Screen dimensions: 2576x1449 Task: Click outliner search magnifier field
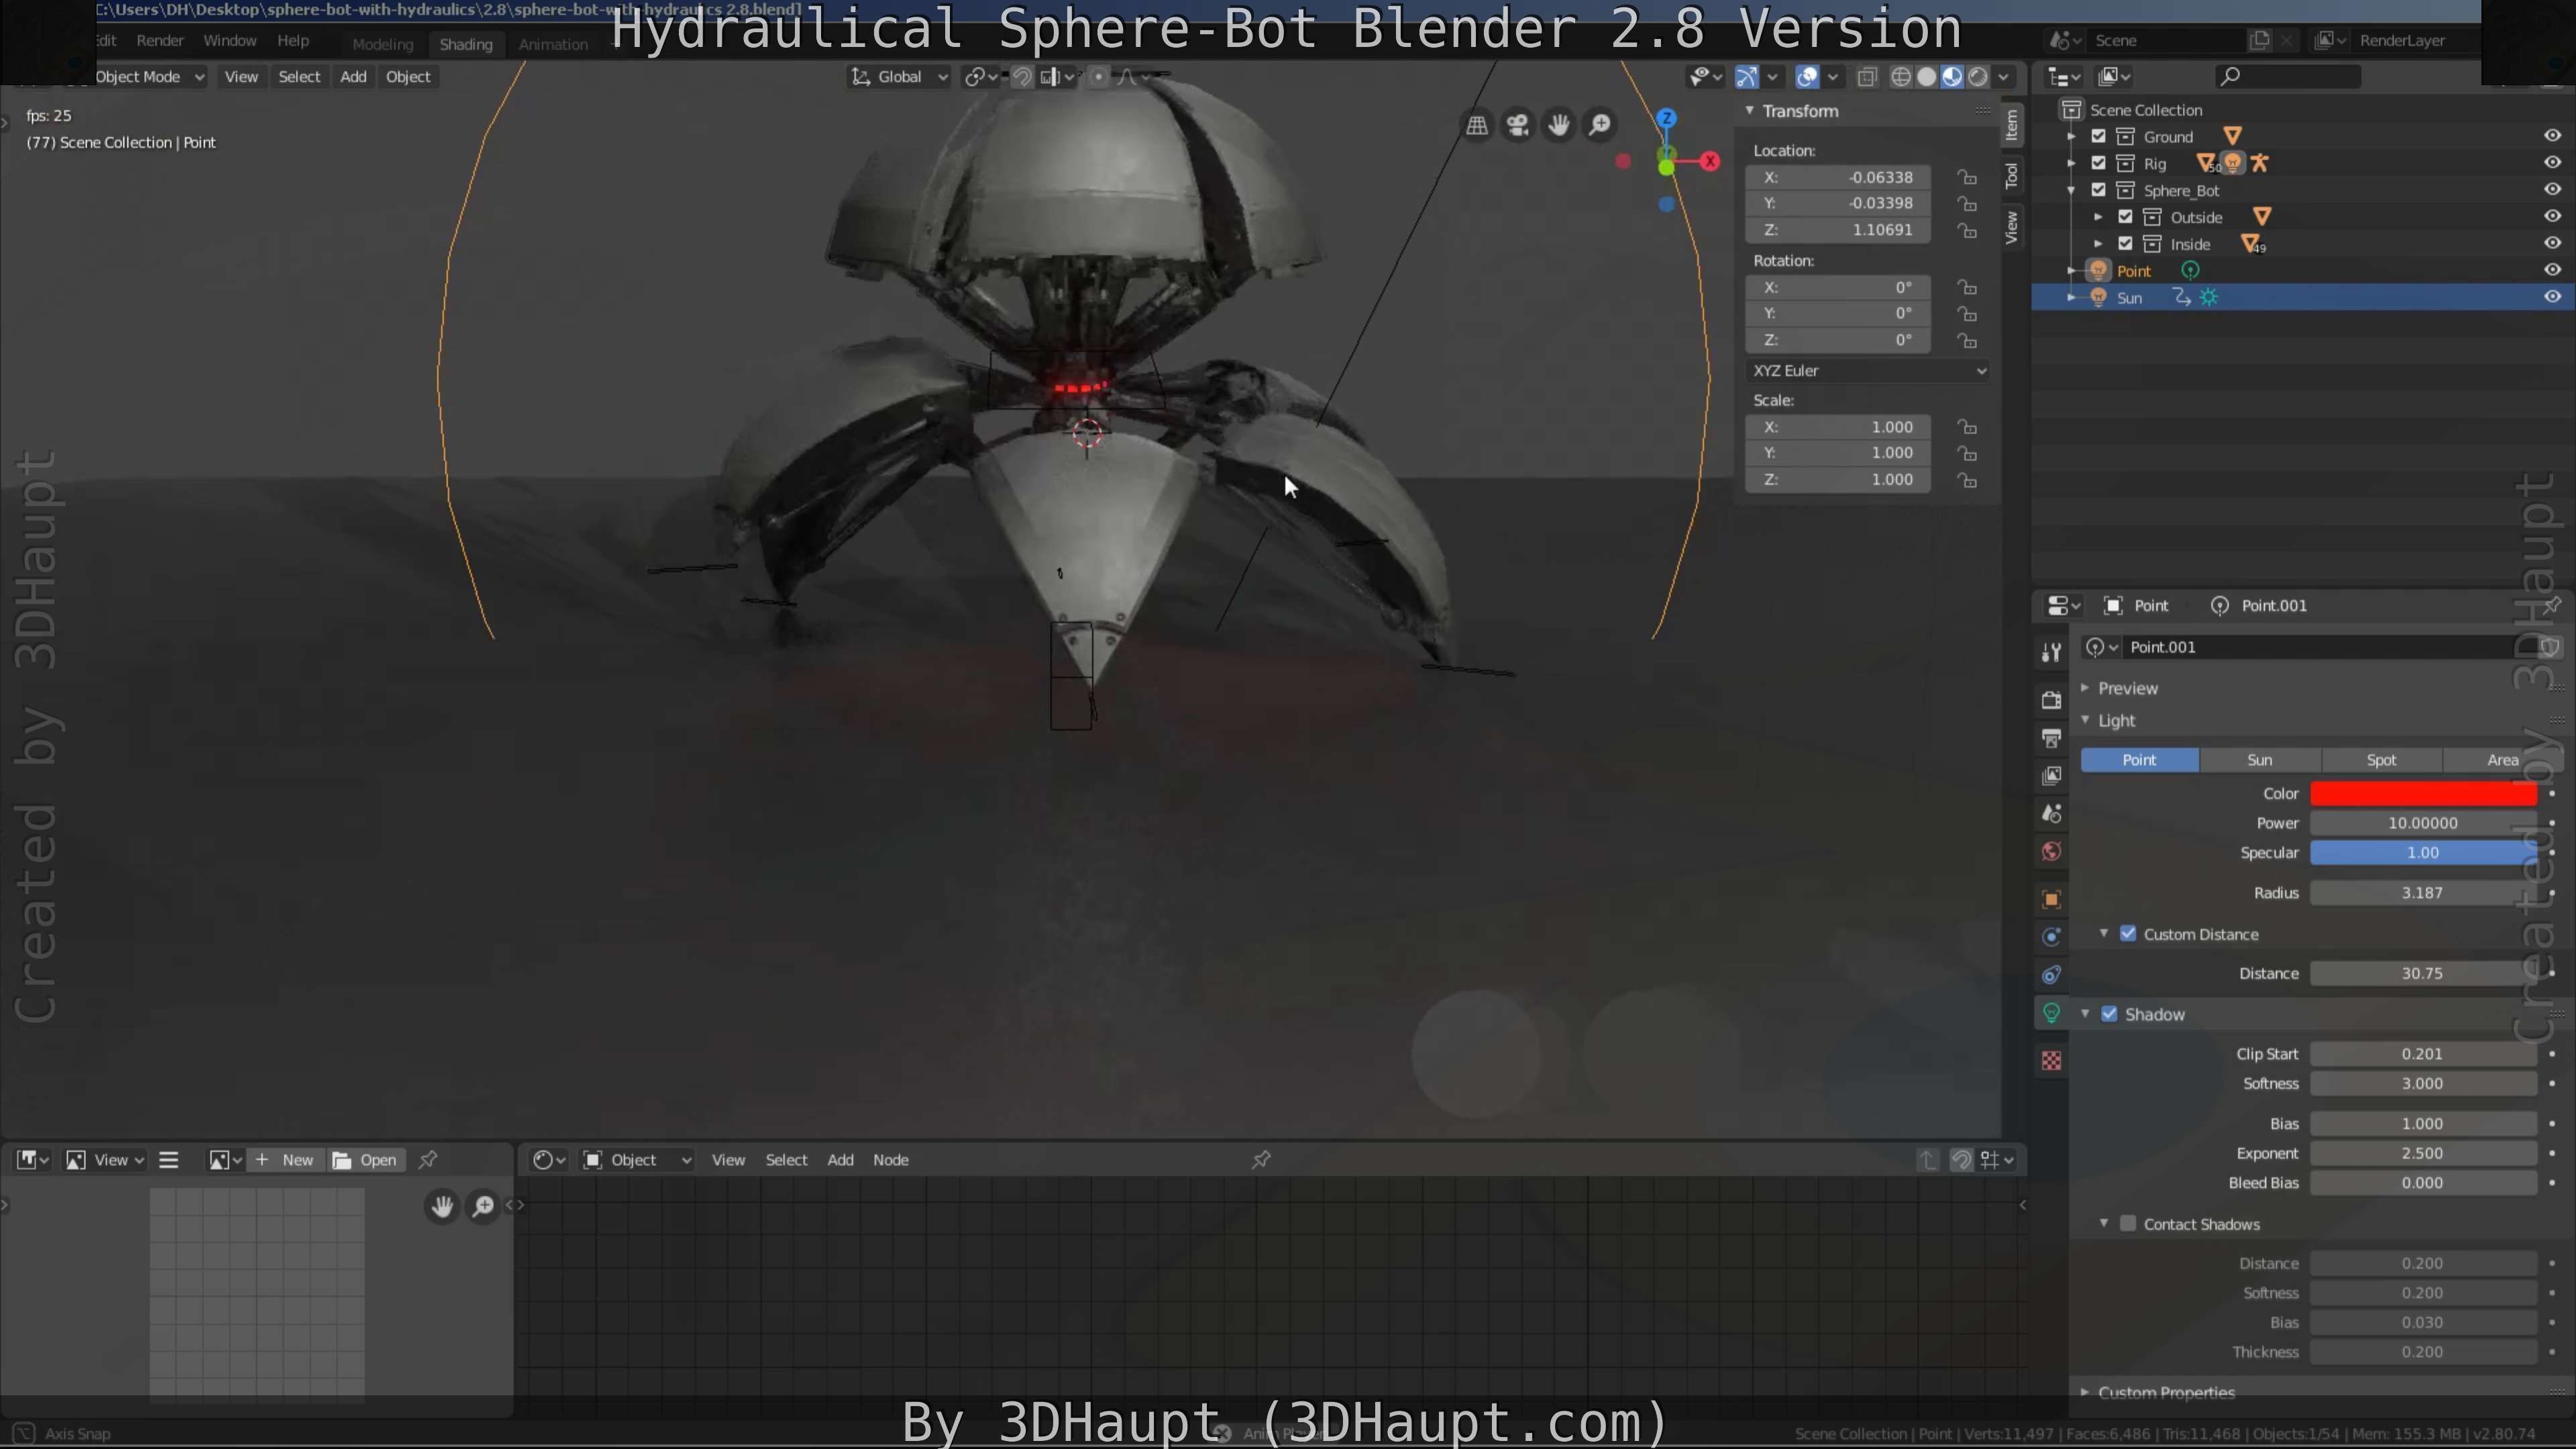click(2287, 76)
